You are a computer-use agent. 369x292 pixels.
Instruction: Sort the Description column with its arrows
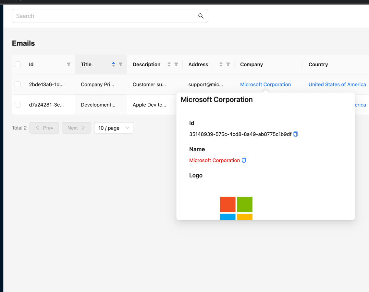click(169, 64)
